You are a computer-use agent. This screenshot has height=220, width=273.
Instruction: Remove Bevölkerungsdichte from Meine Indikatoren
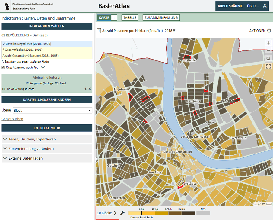90,89
